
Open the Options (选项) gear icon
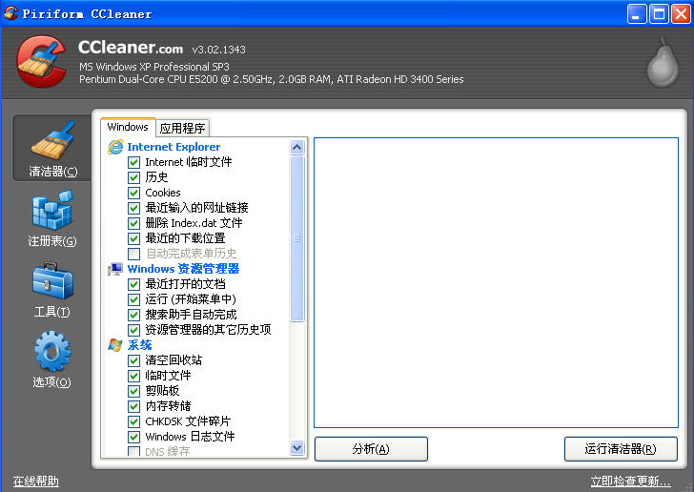pyautogui.click(x=52, y=353)
